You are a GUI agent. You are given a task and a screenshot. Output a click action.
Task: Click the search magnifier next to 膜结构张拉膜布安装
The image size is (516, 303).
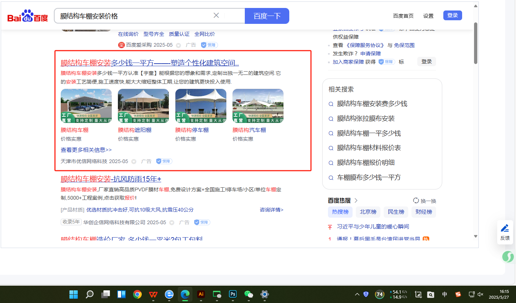[331, 119]
